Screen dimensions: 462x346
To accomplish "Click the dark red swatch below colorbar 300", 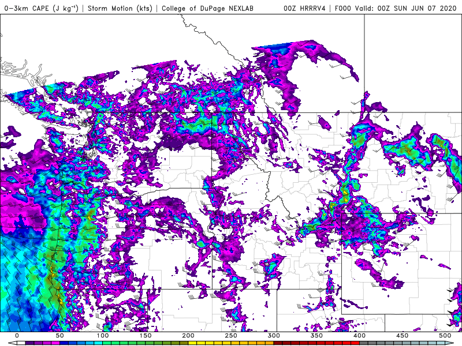I will [x=278, y=343].
